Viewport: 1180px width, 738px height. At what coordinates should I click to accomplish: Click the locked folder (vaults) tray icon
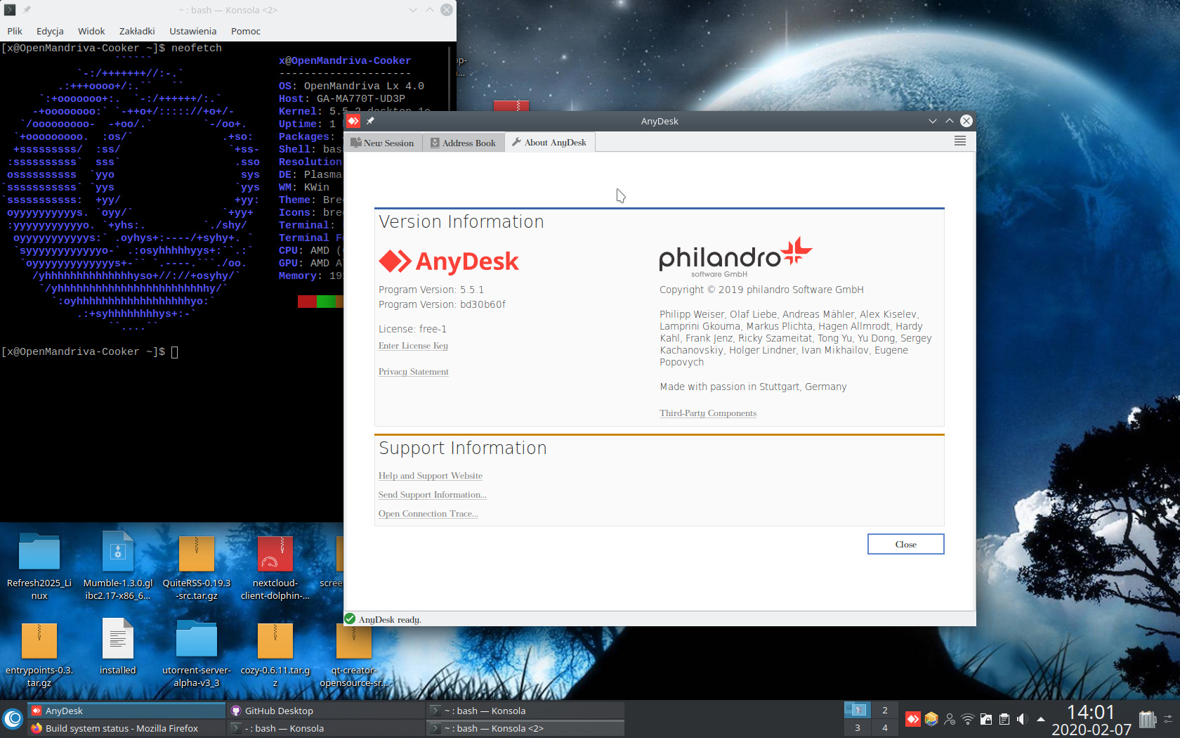[986, 719]
